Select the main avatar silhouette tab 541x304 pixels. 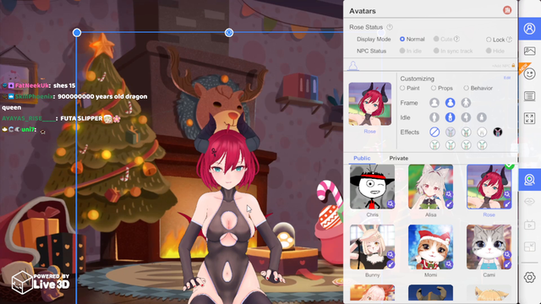tap(353, 65)
